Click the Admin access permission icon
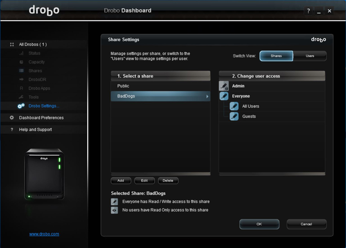Viewport: 346px width, 248px height. pos(224,86)
